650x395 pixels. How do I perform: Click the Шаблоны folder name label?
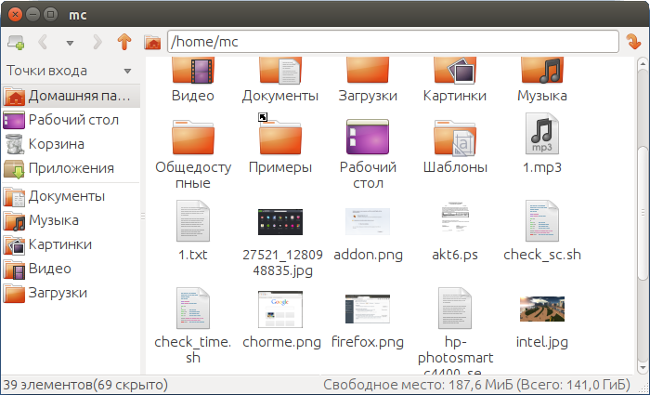(455, 167)
